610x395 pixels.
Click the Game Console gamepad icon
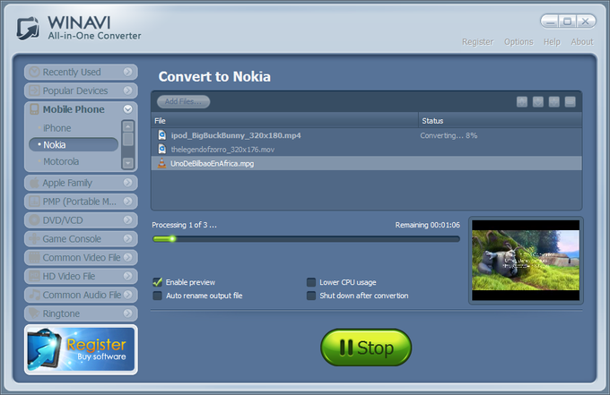coord(35,238)
